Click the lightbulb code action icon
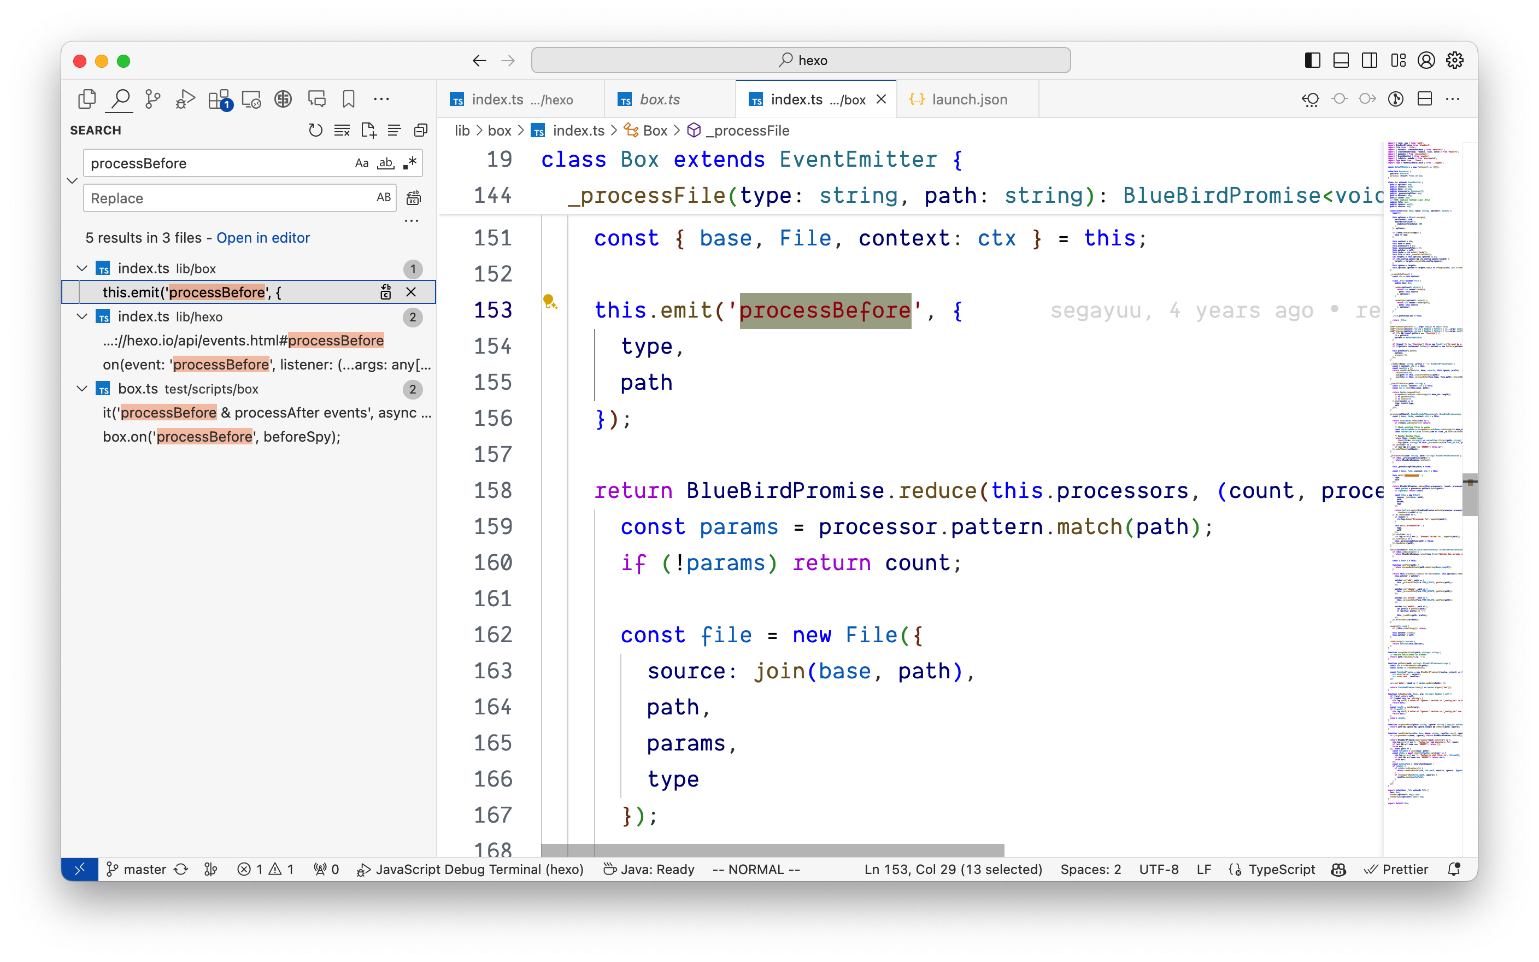 (549, 301)
